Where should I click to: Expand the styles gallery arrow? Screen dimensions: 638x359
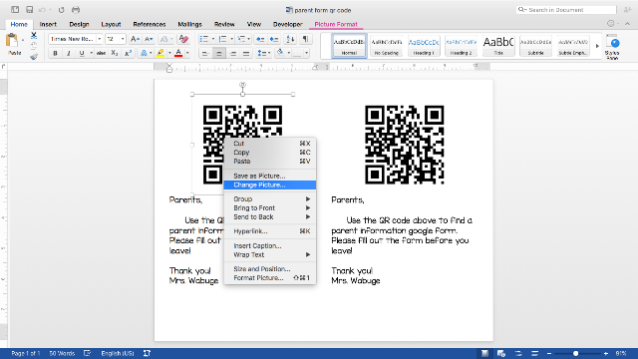tap(597, 46)
